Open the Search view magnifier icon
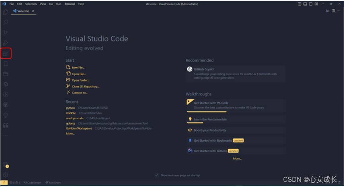Viewport: 344px width, 187px height. click(6, 22)
